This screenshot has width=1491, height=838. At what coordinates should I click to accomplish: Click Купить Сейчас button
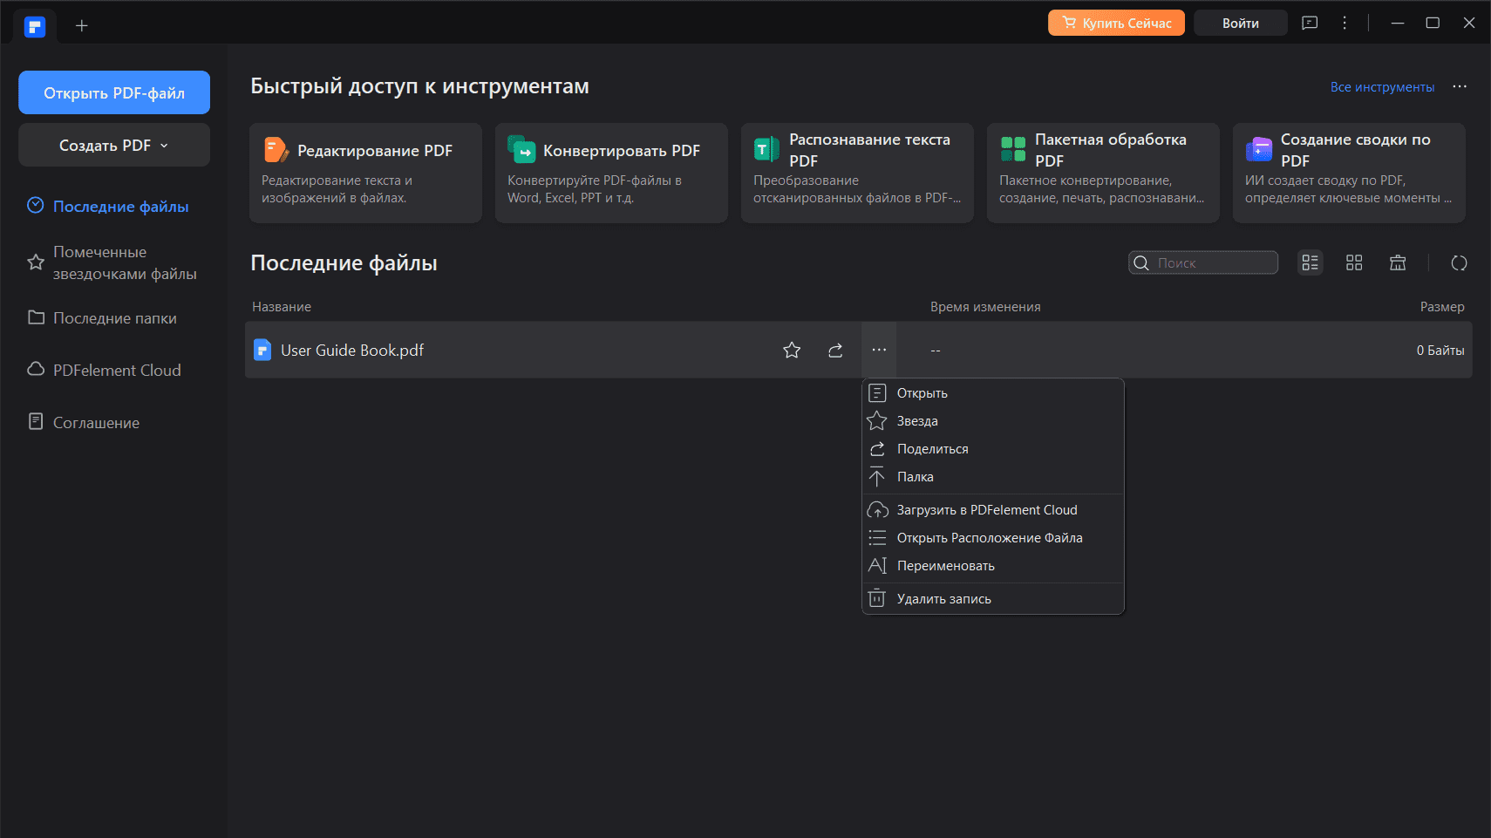[x=1116, y=24]
